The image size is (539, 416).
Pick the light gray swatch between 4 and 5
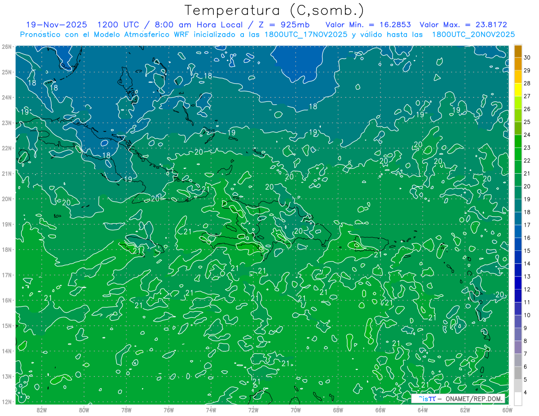518,386
